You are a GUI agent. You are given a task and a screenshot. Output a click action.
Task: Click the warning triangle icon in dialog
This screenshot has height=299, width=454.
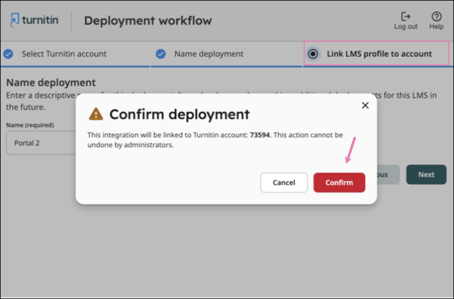click(x=96, y=114)
